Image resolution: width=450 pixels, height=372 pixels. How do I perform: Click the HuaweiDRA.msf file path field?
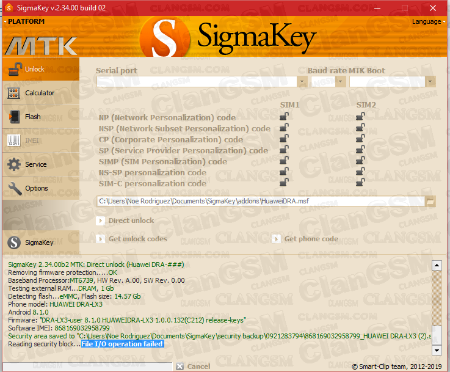coord(261,201)
